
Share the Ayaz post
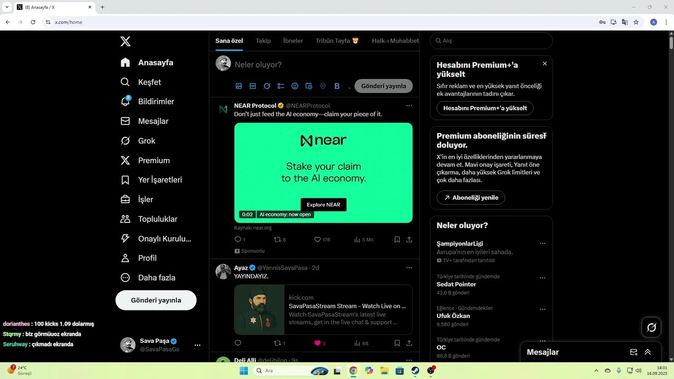tap(409, 343)
